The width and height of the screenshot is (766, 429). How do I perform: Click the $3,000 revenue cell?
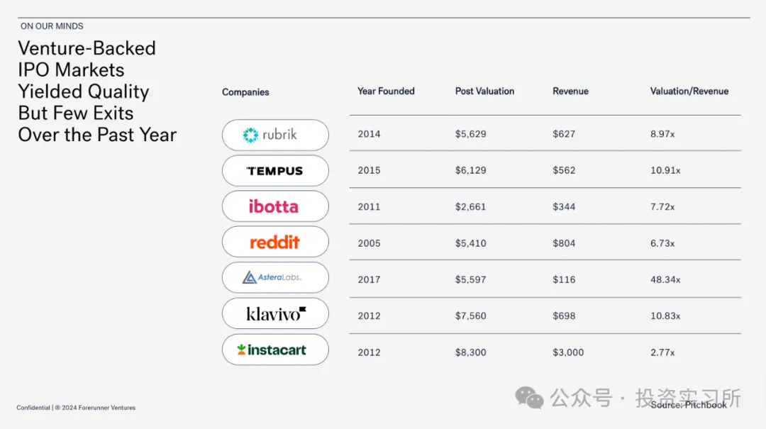pyautogui.click(x=568, y=353)
